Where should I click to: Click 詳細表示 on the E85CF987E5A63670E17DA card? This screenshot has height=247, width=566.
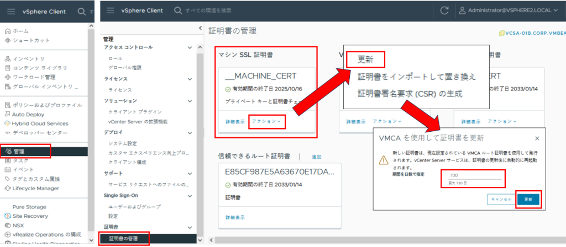(x=234, y=217)
